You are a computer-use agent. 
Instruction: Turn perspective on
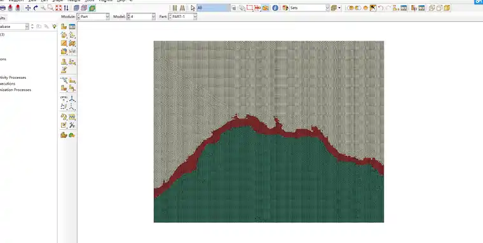coord(182,8)
